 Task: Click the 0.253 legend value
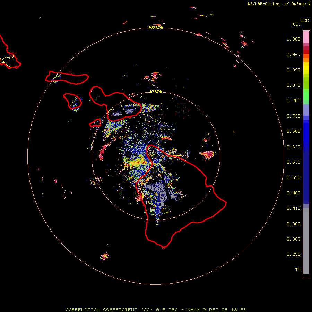click(x=294, y=254)
